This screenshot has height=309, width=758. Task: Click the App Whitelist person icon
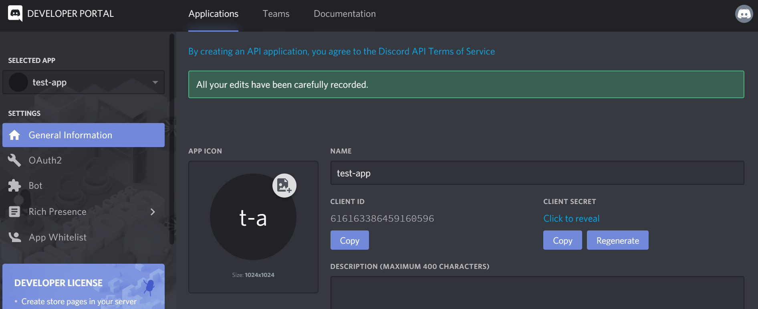click(x=15, y=237)
